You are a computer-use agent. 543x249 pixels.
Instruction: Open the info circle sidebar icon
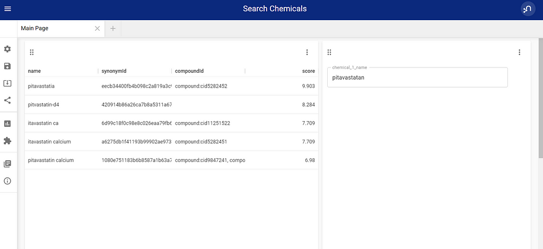tap(7, 181)
